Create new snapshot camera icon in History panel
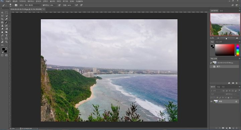241x130 pixels. [x=233, y=83]
